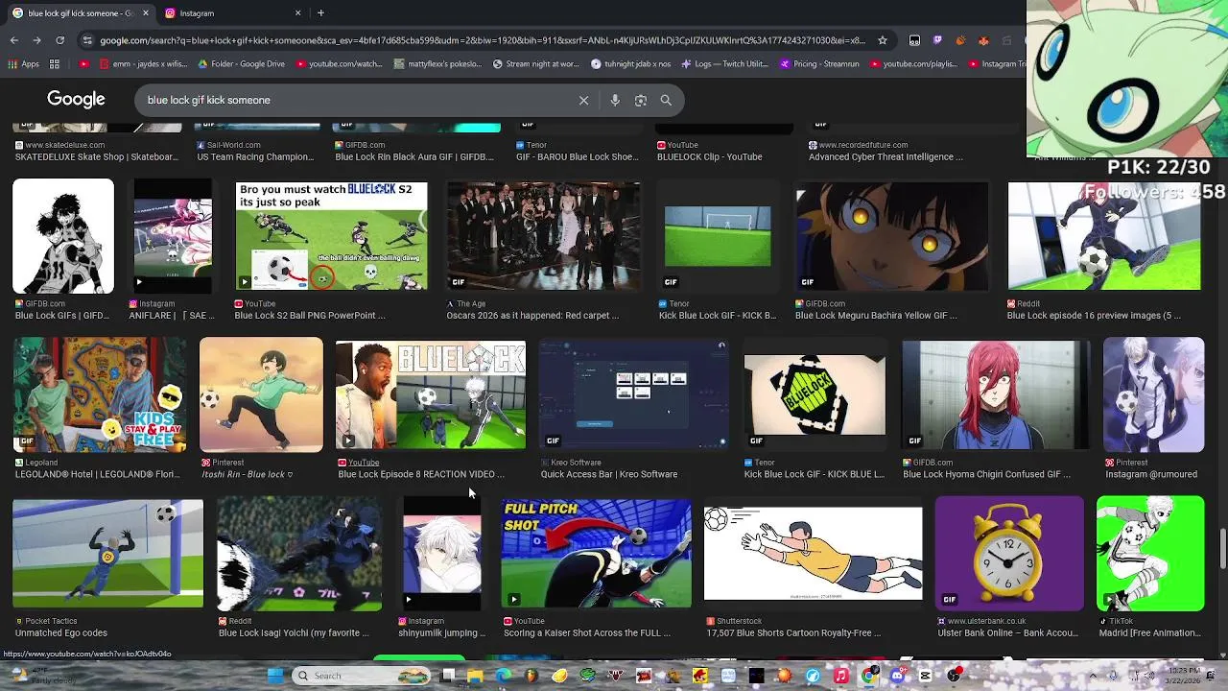Go back with browser back arrow
The height and width of the screenshot is (691, 1228).
tap(14, 40)
